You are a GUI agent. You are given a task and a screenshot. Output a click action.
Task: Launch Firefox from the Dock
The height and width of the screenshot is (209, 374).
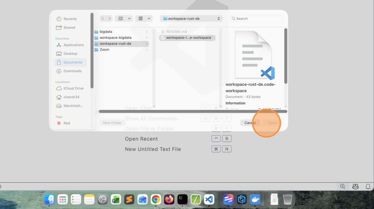[x=169, y=199]
